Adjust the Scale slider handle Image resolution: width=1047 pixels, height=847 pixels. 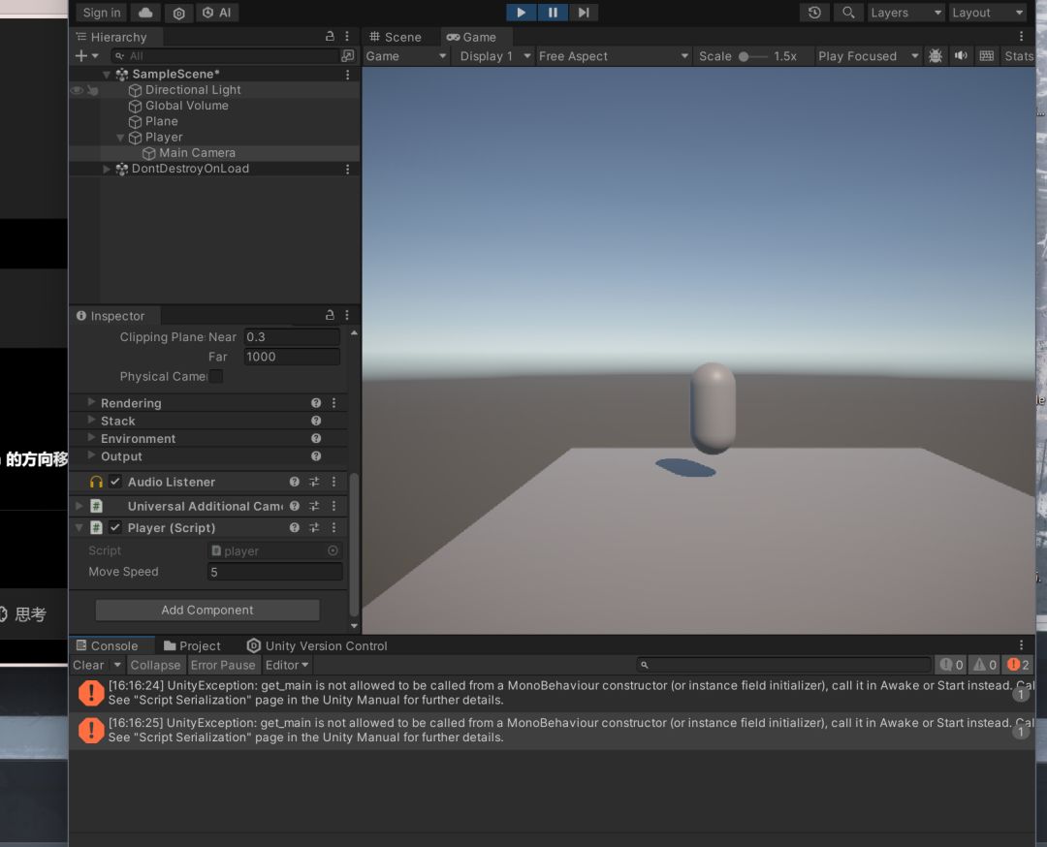point(744,57)
